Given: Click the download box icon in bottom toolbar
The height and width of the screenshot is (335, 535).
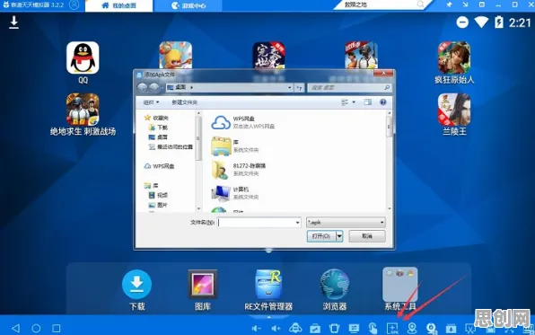Looking at the screenshot, I should pos(451,329).
